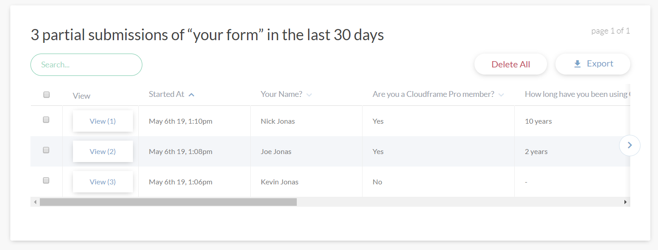Screen dimensions: 658x250
Task: Click the Export button
Action: tap(593, 64)
